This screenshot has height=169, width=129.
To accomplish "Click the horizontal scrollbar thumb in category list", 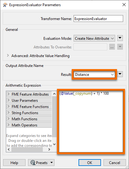I will click(x=27, y=149).
